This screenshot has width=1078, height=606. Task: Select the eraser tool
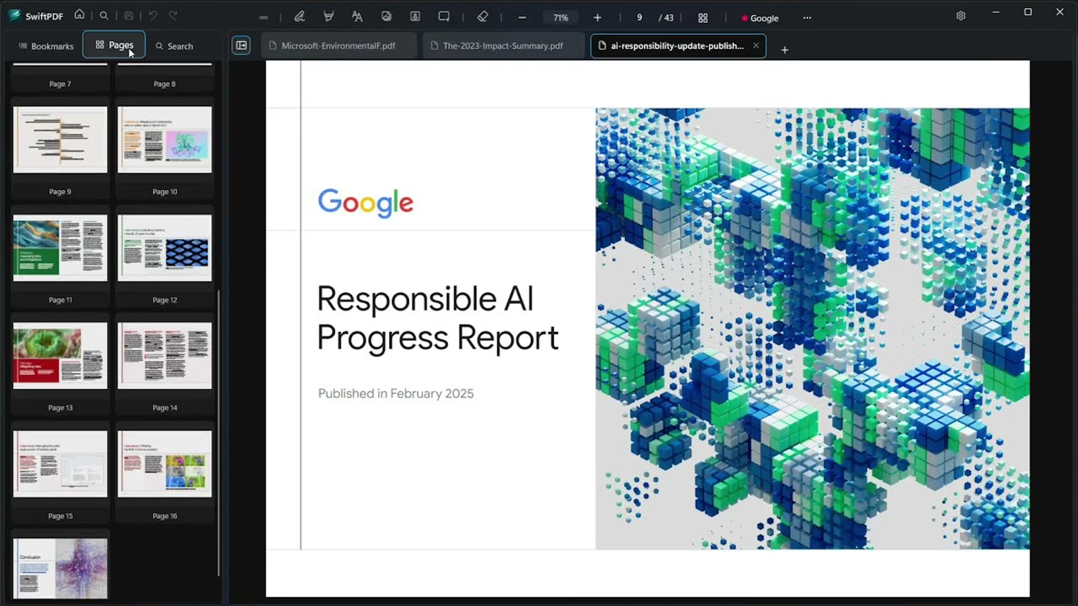click(483, 17)
